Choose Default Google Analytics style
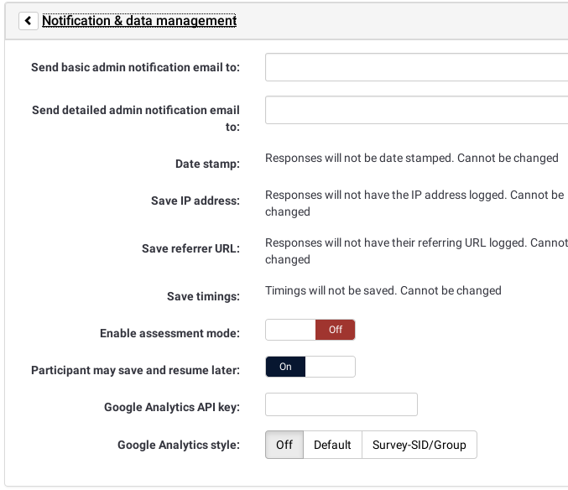568x490 pixels. tap(332, 445)
